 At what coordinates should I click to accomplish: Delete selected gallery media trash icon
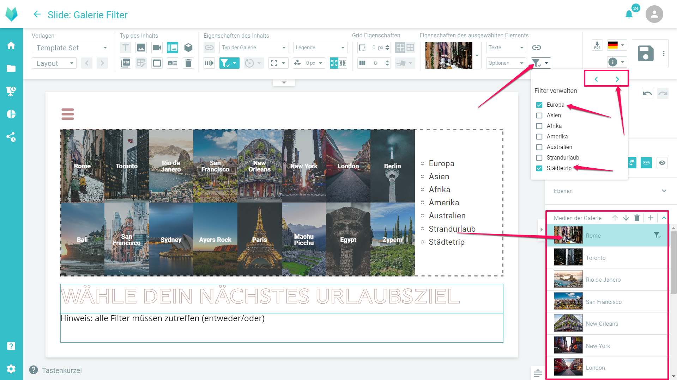(x=637, y=218)
